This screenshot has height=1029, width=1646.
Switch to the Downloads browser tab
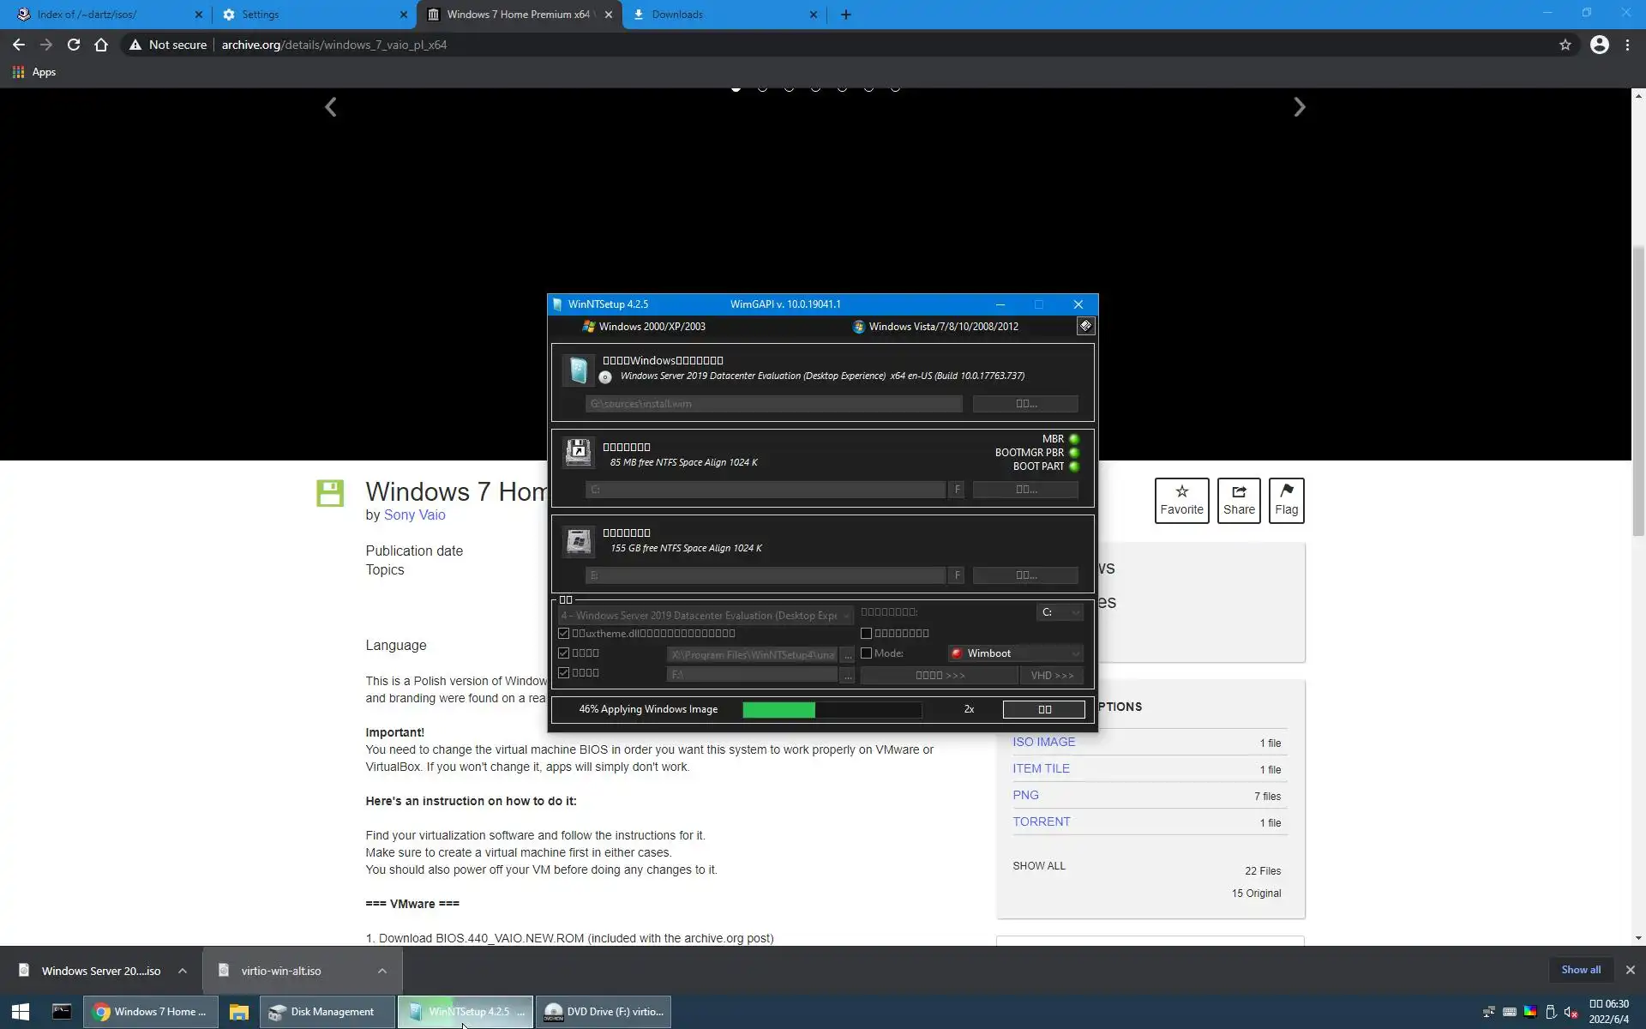click(676, 15)
